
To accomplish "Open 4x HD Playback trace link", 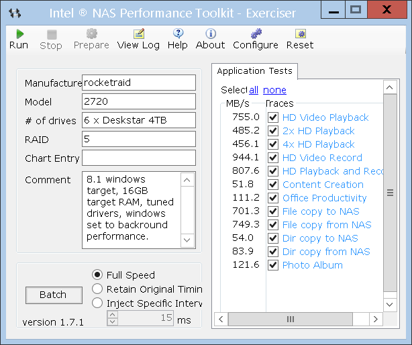I will click(x=319, y=144).
